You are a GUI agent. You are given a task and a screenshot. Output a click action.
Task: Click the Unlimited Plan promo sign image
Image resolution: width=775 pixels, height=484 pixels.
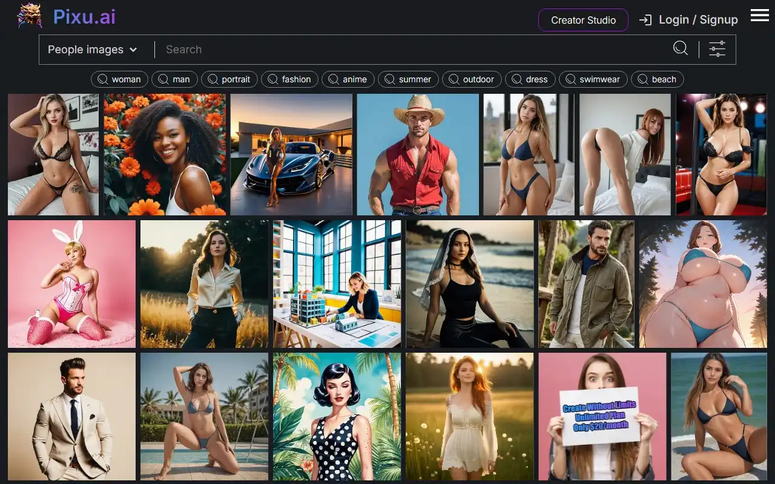602,416
